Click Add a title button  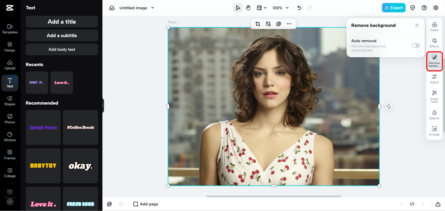tap(62, 22)
